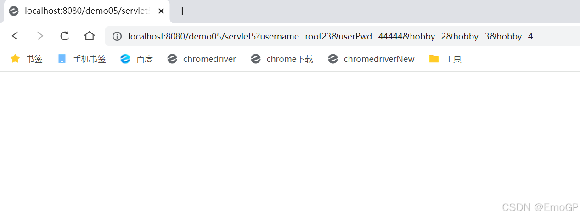The width and height of the screenshot is (580, 217).
Task: Open the 书签 bookmarks entry
Action: point(27,59)
